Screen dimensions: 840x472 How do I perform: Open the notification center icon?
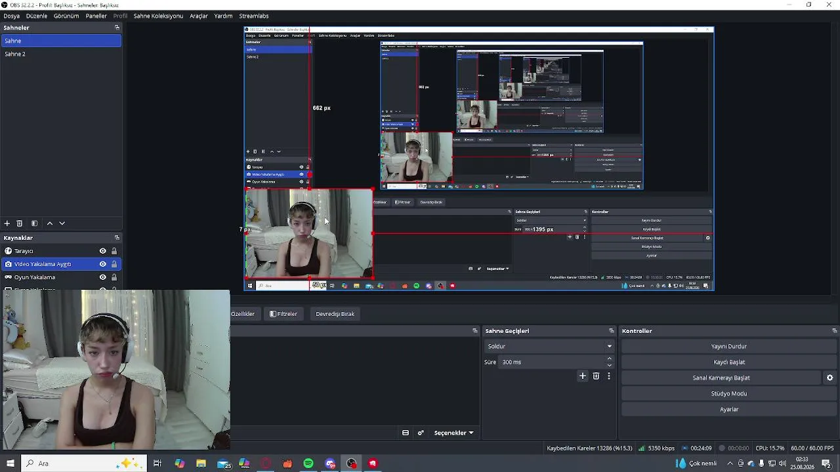coord(827,463)
